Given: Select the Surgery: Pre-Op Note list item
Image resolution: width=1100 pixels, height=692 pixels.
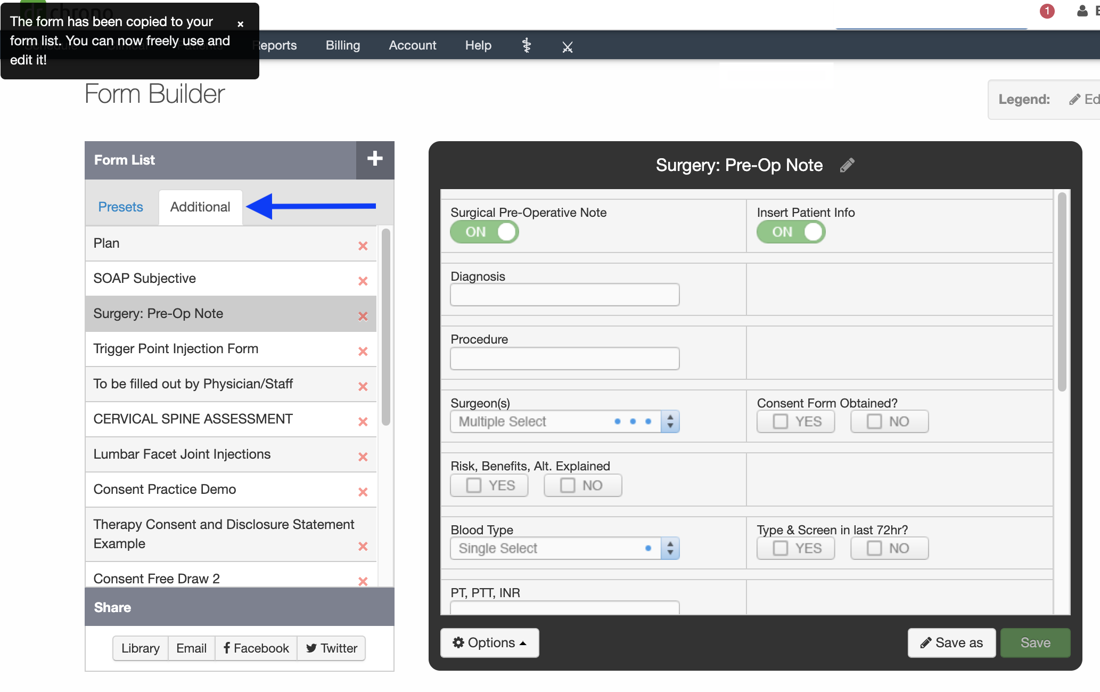Looking at the screenshot, I should click(231, 314).
